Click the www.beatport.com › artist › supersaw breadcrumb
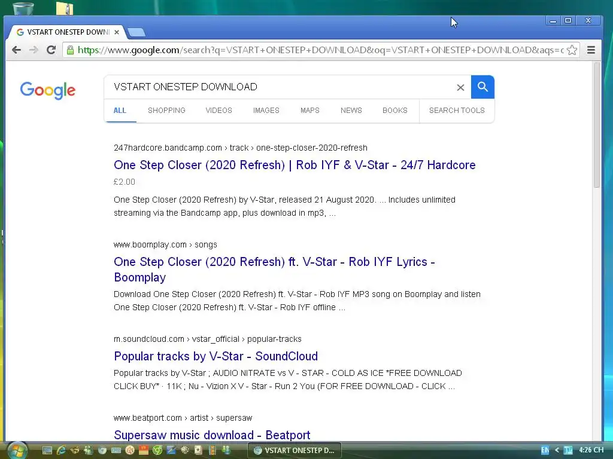The height and width of the screenshot is (459, 613). pos(183,418)
